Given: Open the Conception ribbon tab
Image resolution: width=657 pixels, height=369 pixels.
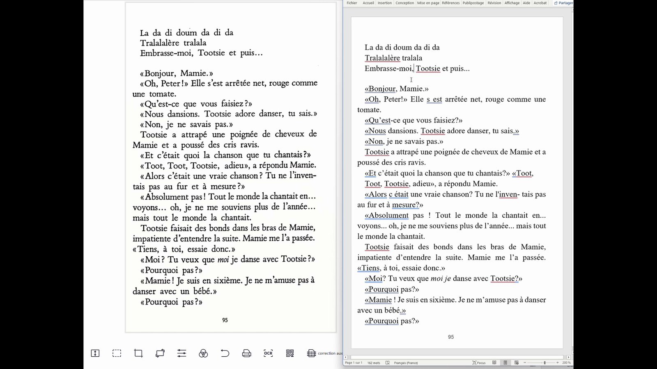Looking at the screenshot, I should 405,3.
